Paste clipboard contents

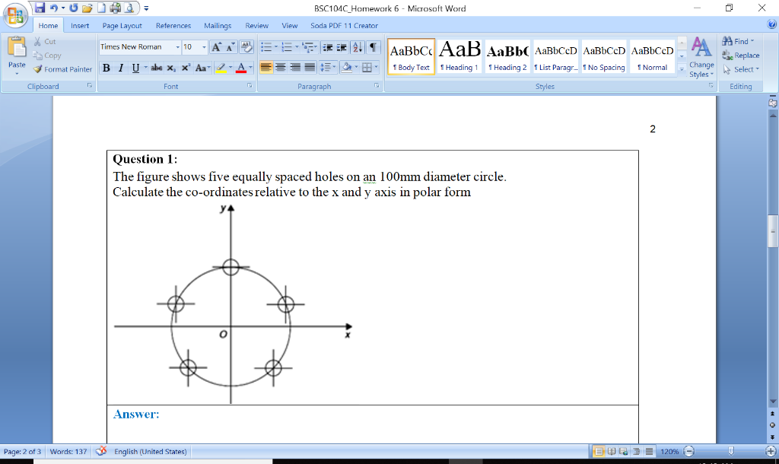pyautogui.click(x=17, y=56)
